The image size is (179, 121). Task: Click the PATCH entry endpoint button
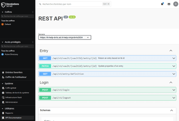pos(45,66)
